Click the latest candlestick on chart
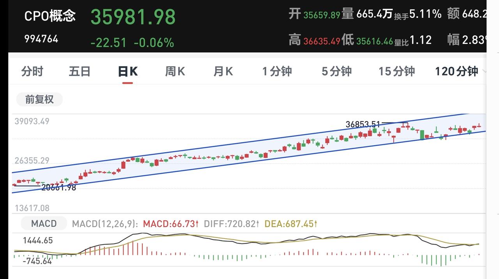 click(x=479, y=126)
